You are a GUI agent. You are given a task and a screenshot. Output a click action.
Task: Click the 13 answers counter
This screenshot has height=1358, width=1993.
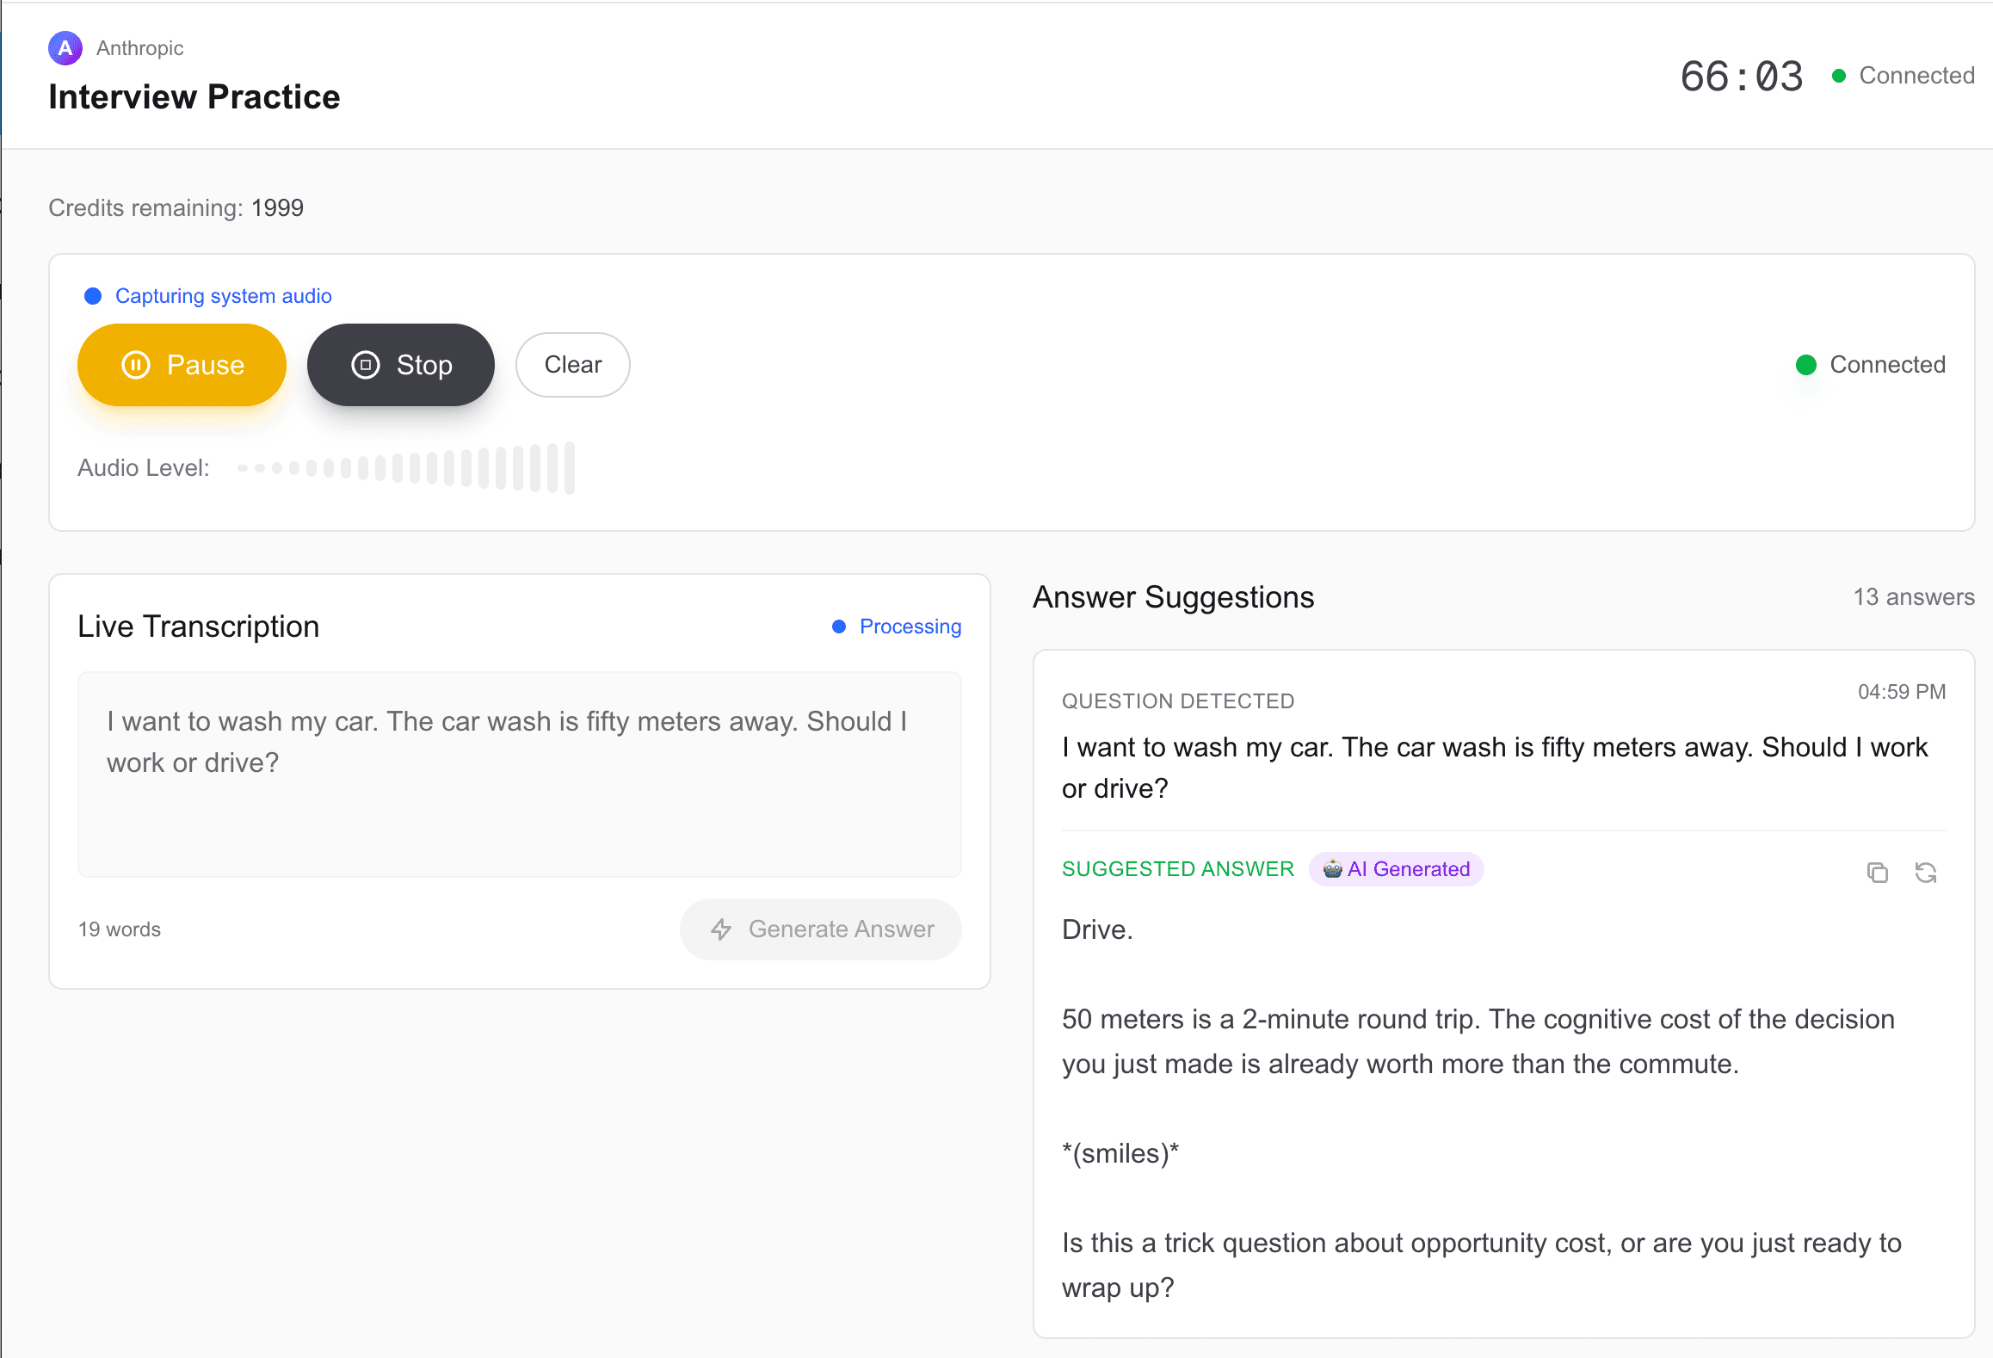click(x=1914, y=596)
